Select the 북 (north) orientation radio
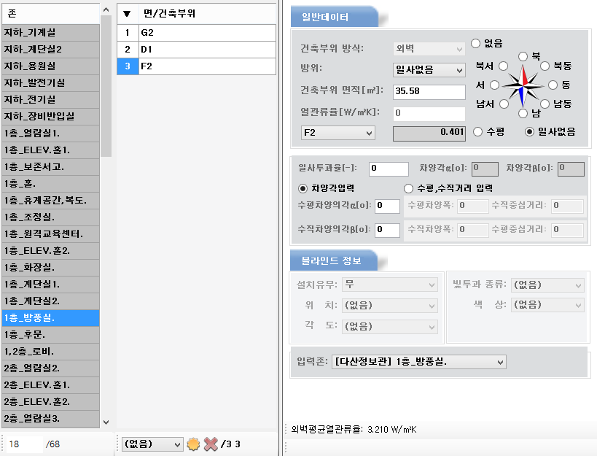Screen dimensions: 597x456 pyautogui.click(x=523, y=56)
